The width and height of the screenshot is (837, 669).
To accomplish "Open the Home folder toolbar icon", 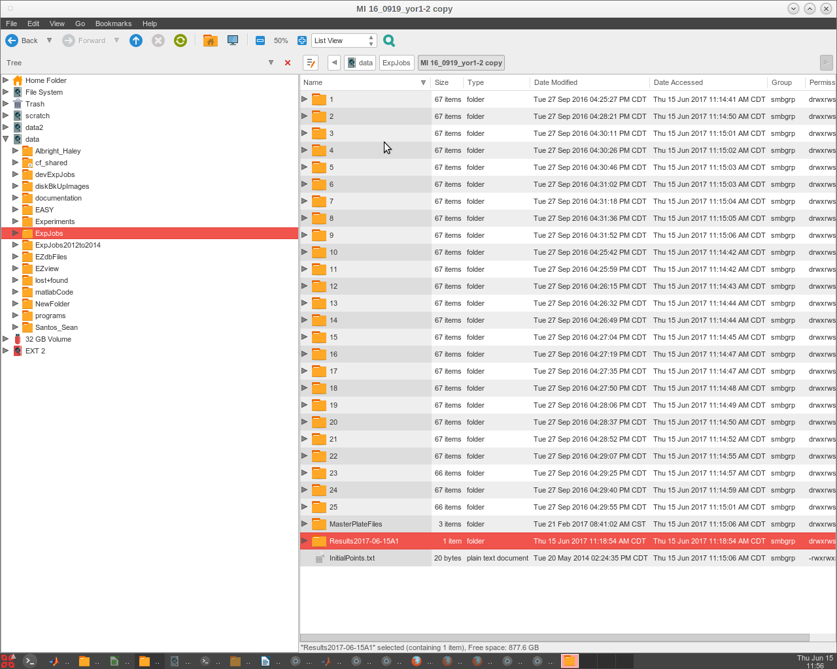I will 210,41.
